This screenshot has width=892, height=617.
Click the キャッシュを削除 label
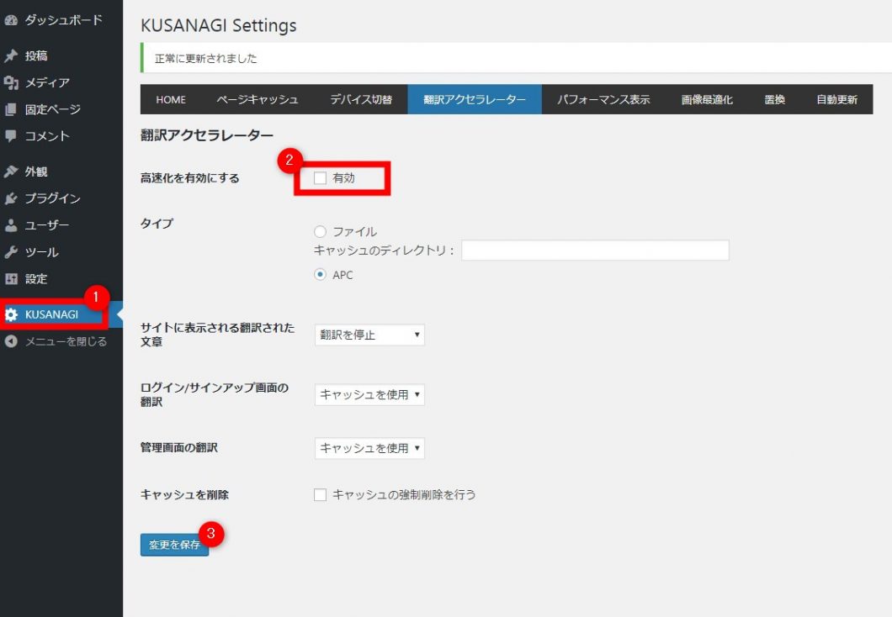click(184, 495)
